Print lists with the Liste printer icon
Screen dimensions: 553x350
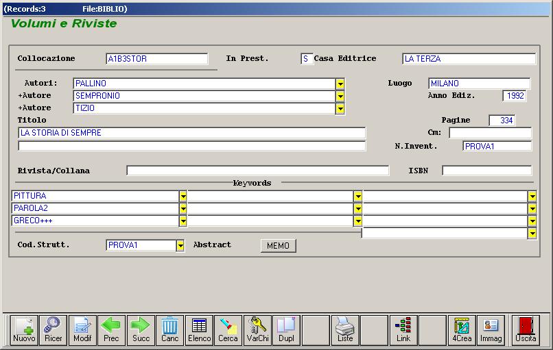(345, 330)
